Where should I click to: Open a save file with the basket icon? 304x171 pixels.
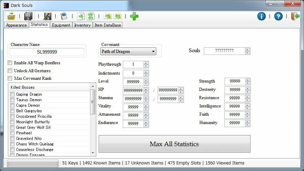[x=11, y=16]
